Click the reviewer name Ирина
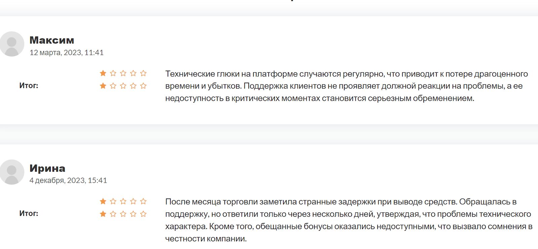538x249 pixels. (47, 168)
